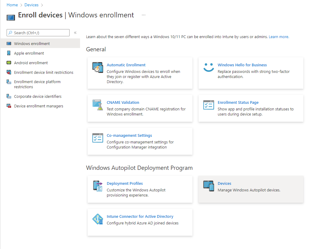
Task: Click the Automatic Enrollment gear icon
Action: pos(98,67)
